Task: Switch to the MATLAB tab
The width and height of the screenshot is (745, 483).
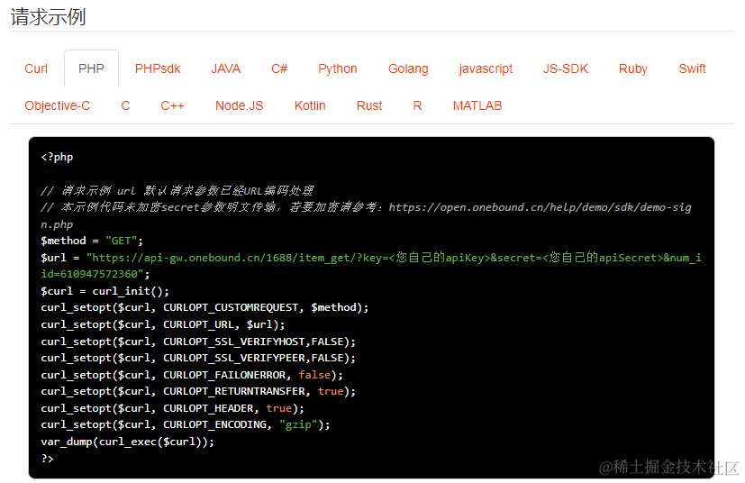Action: 477,105
